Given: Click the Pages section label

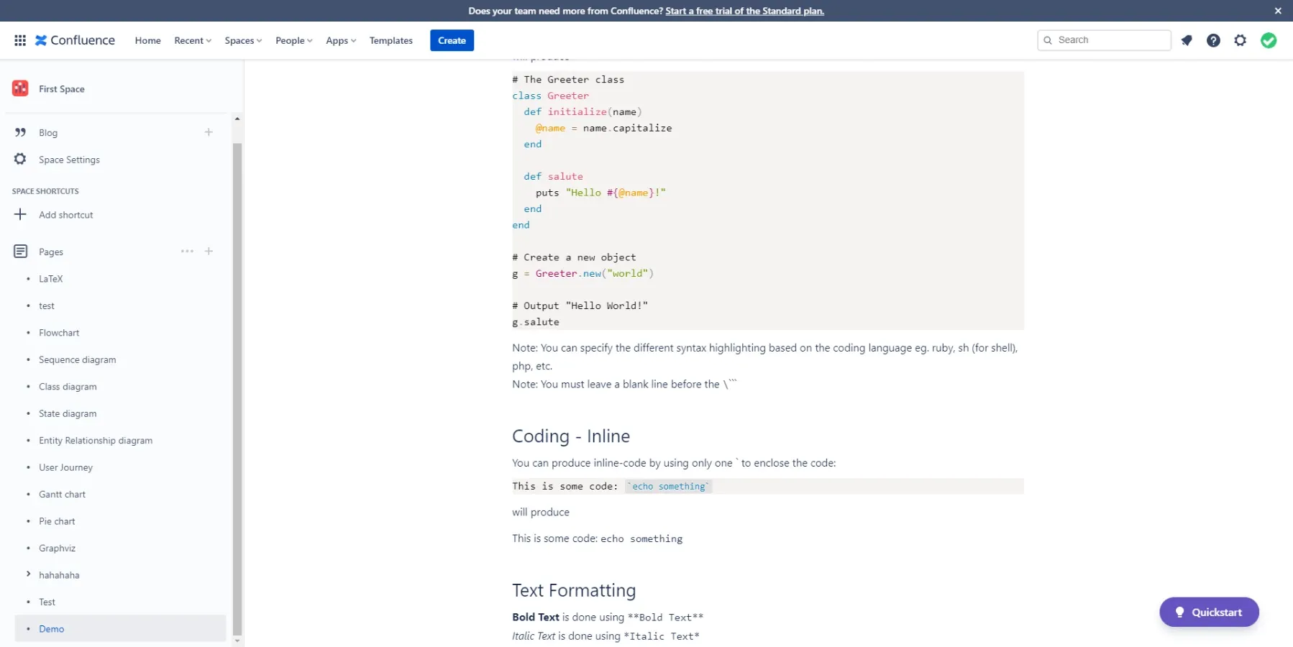Looking at the screenshot, I should click(x=51, y=252).
